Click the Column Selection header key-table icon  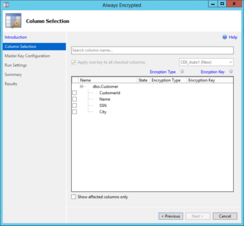pyautogui.click(x=13, y=21)
